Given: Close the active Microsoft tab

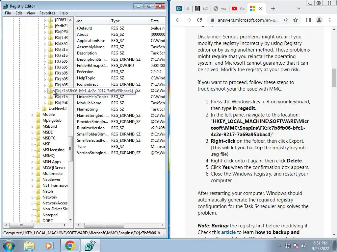Looking at the screenshot, I should [x=261, y=9].
